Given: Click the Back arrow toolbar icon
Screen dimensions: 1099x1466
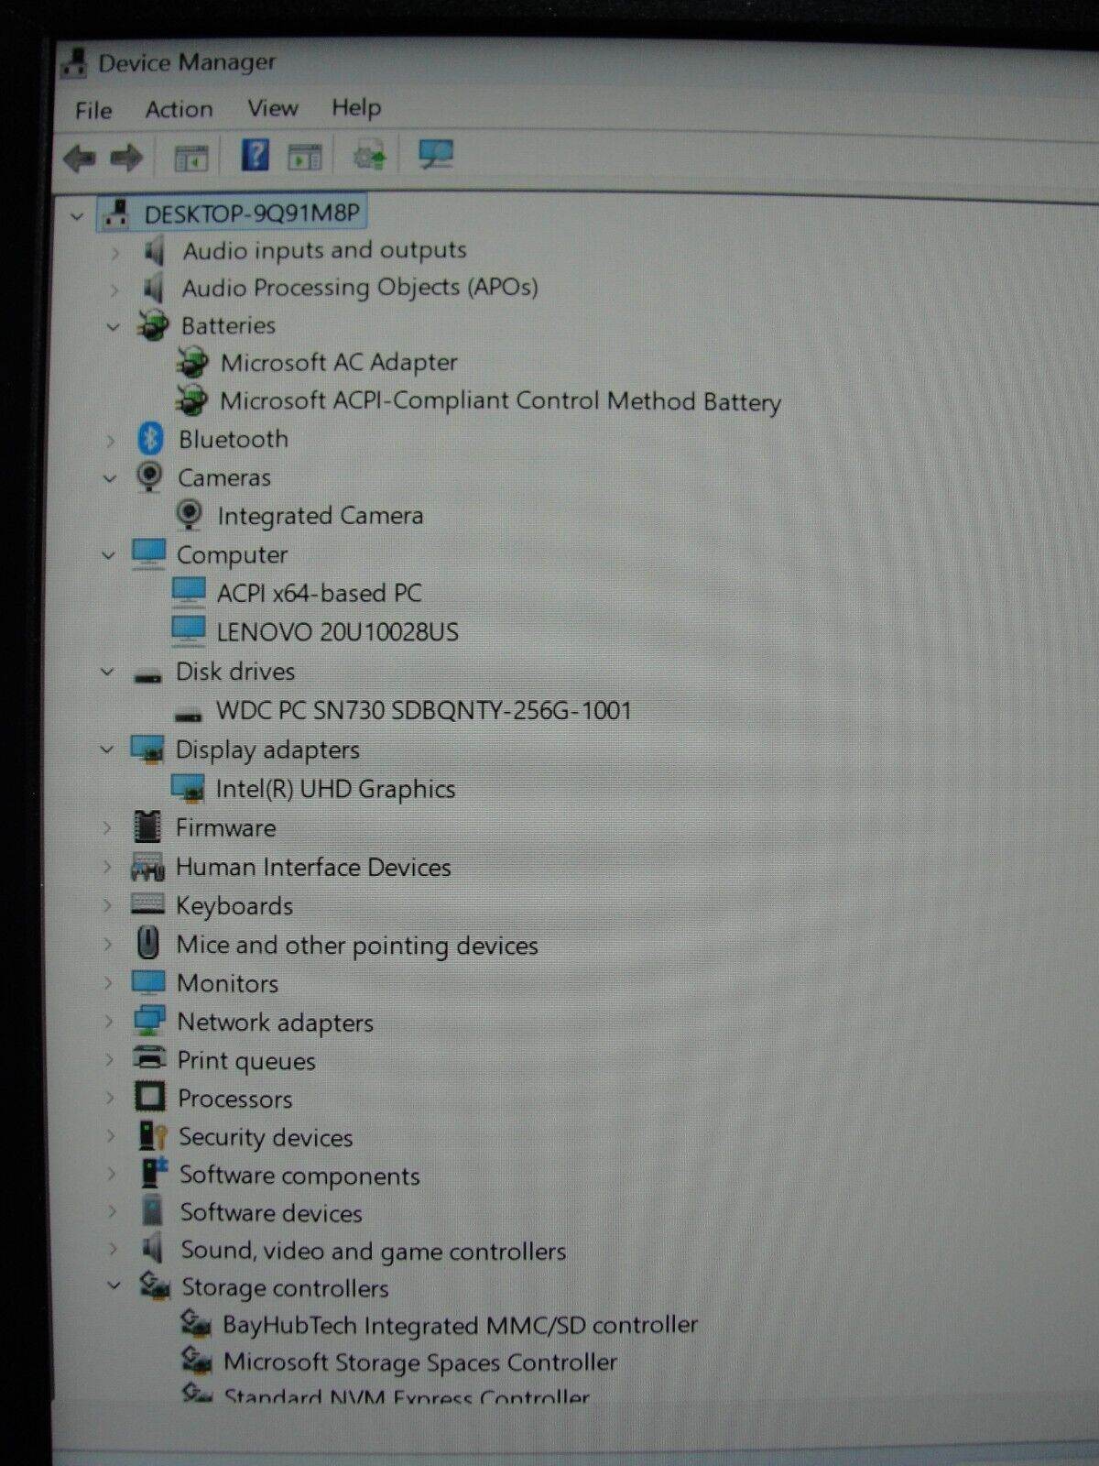Looking at the screenshot, I should [79, 158].
